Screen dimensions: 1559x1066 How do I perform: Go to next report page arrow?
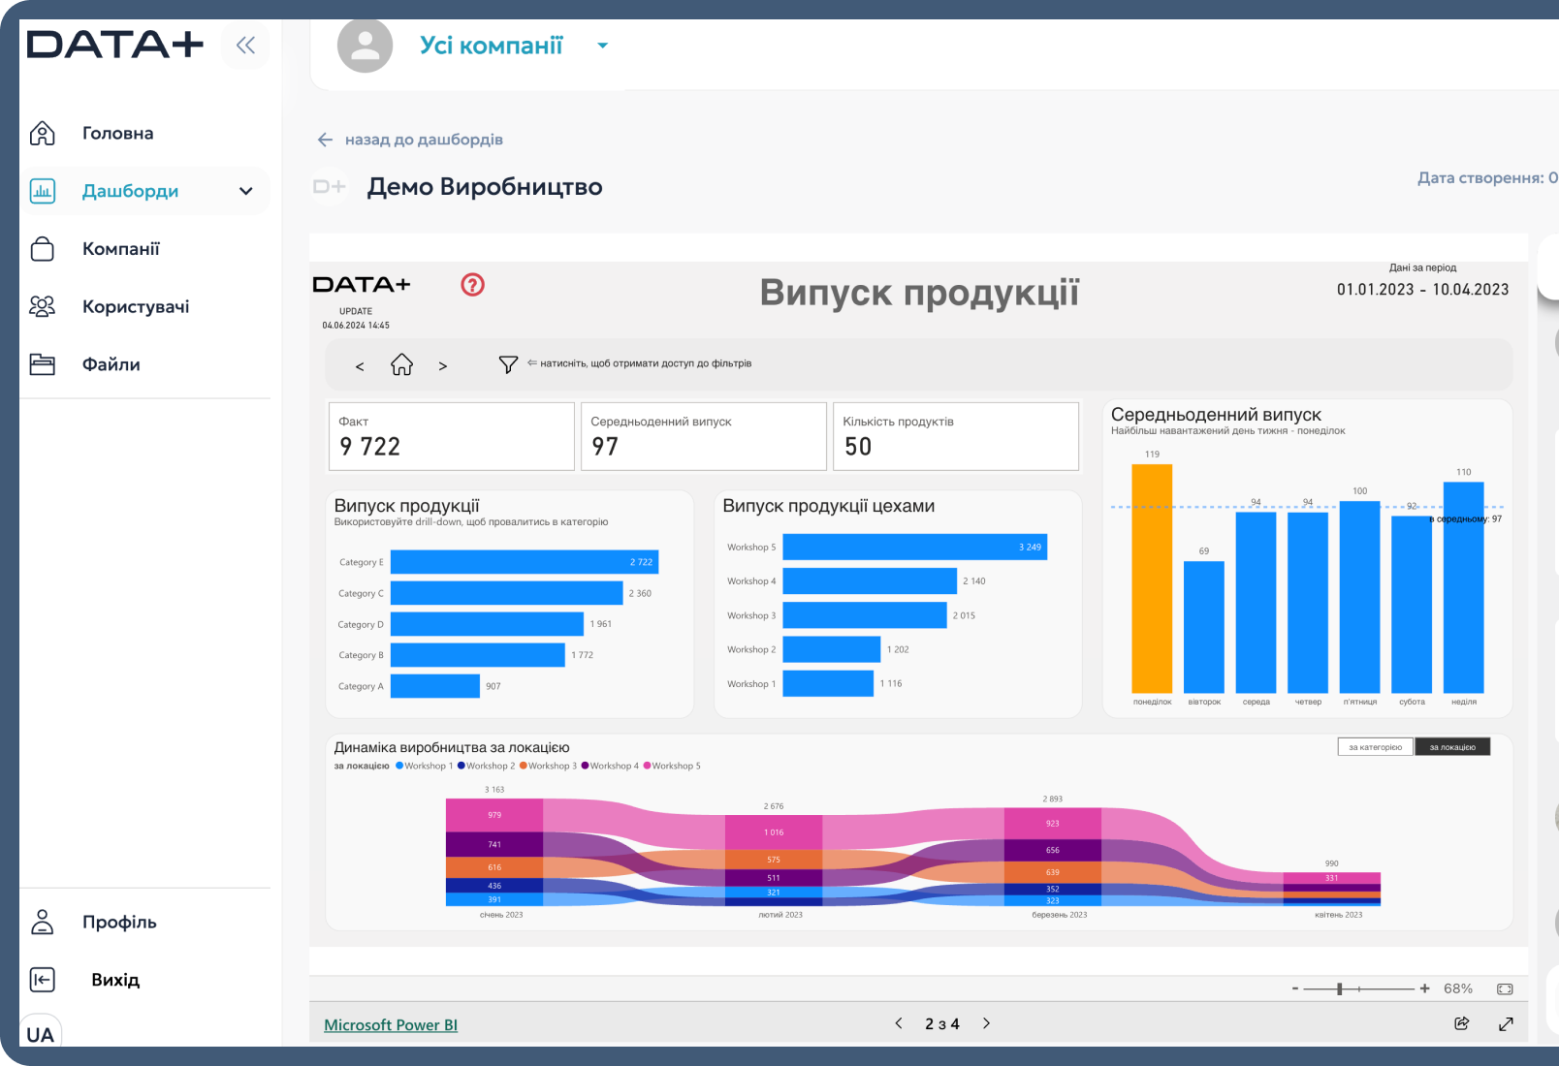(987, 1023)
